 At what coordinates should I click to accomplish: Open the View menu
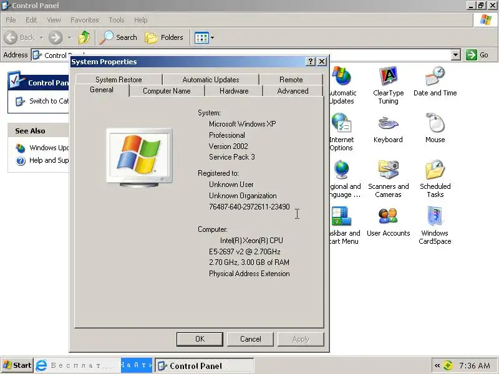pos(54,20)
